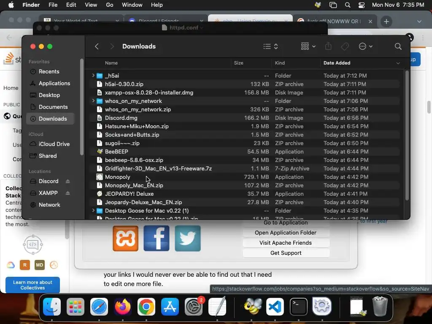Viewport: 432px width, 324px height.
Task: Switch Finder to list view control
Action: tap(270, 46)
